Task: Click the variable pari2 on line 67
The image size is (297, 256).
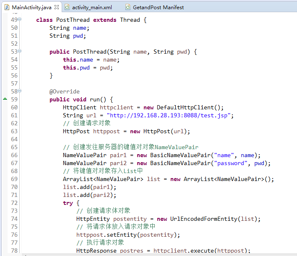Action: 118,163
